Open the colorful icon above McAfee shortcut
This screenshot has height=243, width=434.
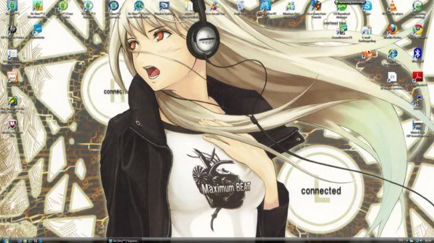[x=12, y=105]
